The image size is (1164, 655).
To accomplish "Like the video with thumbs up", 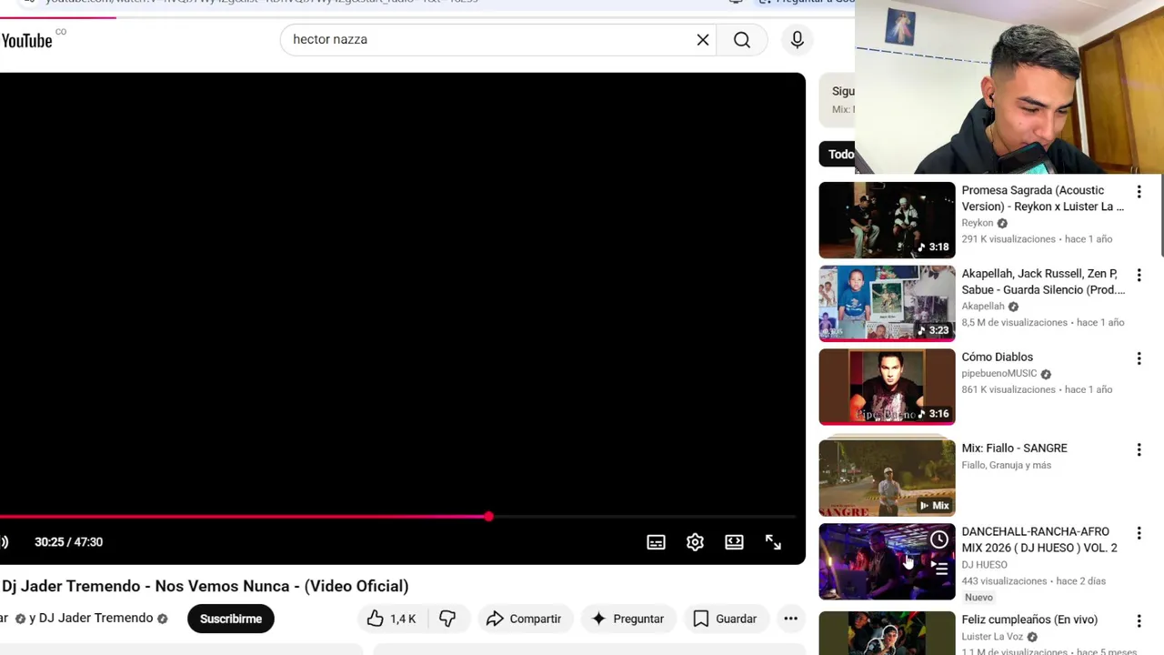I will click(391, 619).
